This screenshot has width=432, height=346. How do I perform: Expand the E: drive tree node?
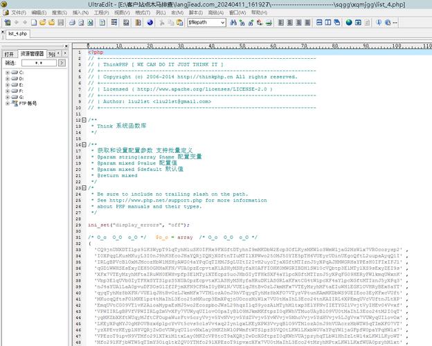coord(8,85)
